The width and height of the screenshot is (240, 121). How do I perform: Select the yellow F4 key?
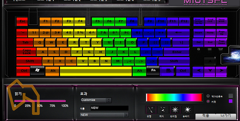click(x=80, y=22)
